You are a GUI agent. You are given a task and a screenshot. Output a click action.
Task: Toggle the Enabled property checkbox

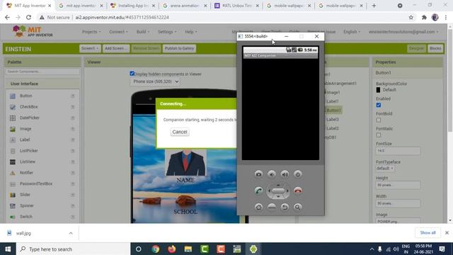tap(379, 105)
